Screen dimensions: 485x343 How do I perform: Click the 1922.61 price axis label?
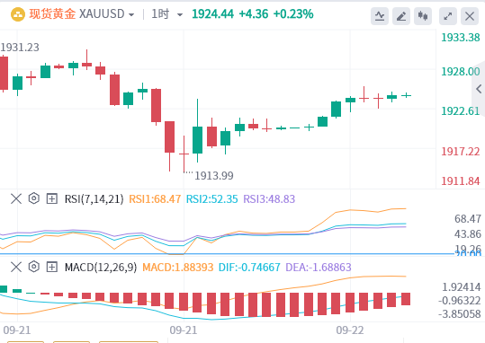coord(461,111)
